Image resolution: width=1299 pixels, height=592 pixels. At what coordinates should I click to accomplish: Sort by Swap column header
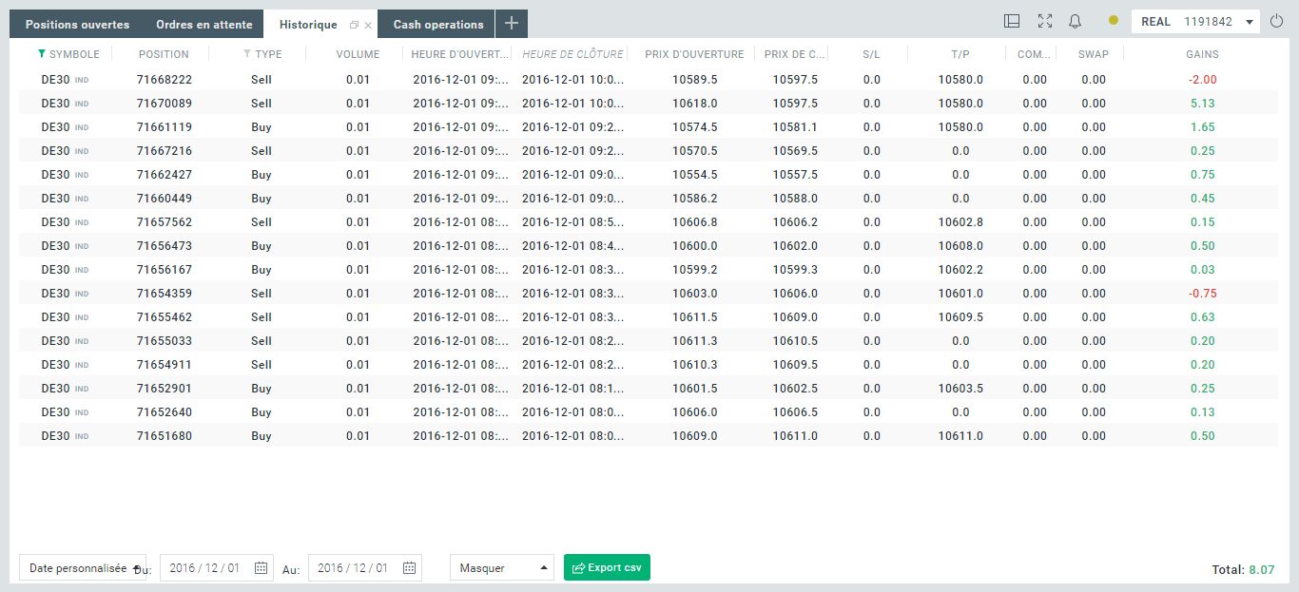(x=1093, y=54)
